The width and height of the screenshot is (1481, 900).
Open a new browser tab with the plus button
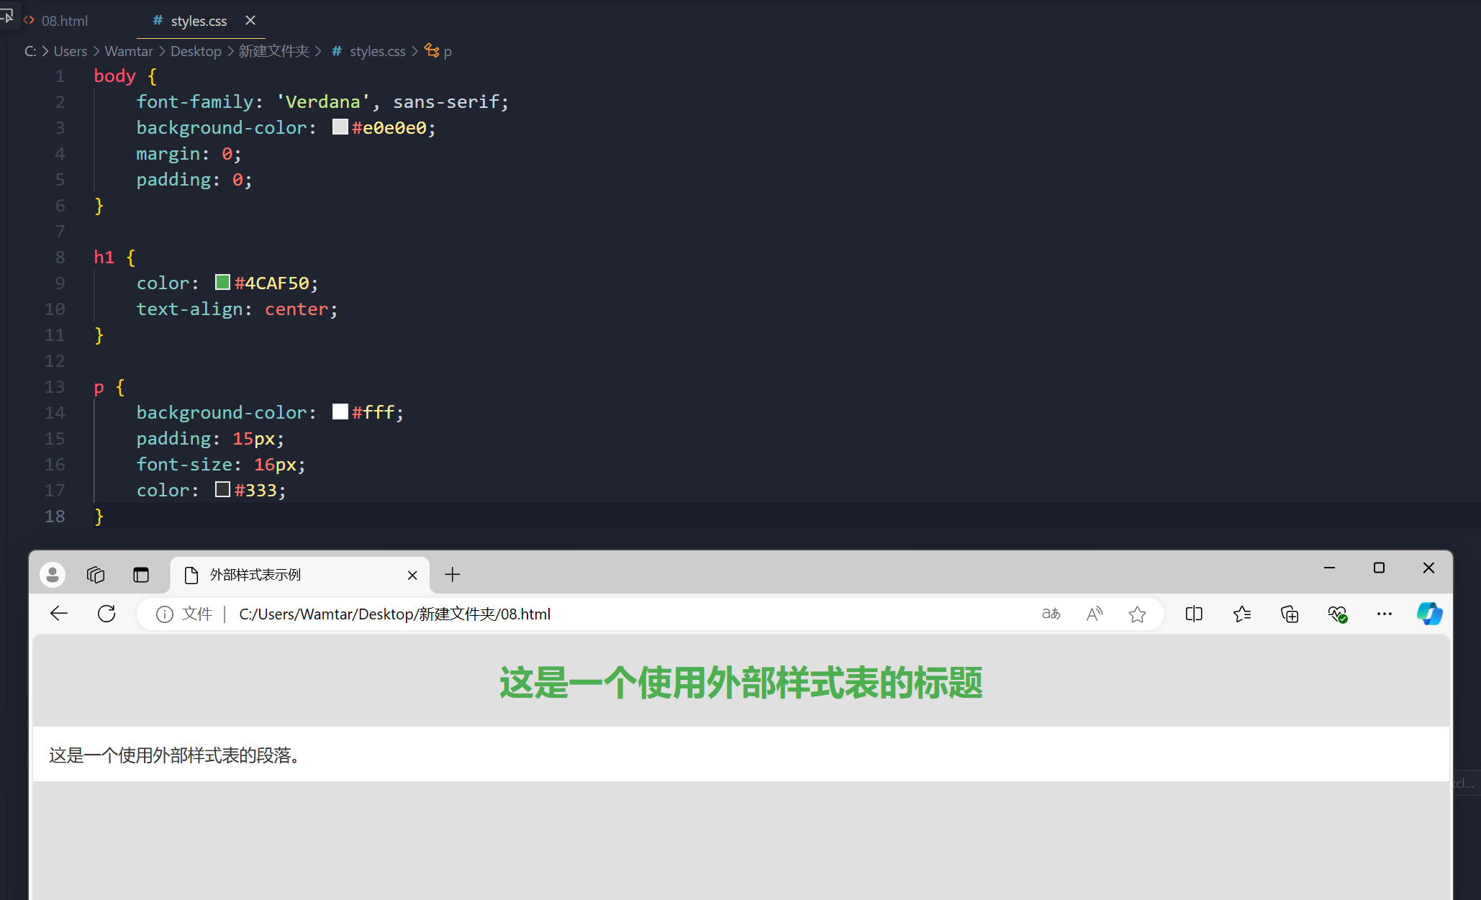coord(452,574)
